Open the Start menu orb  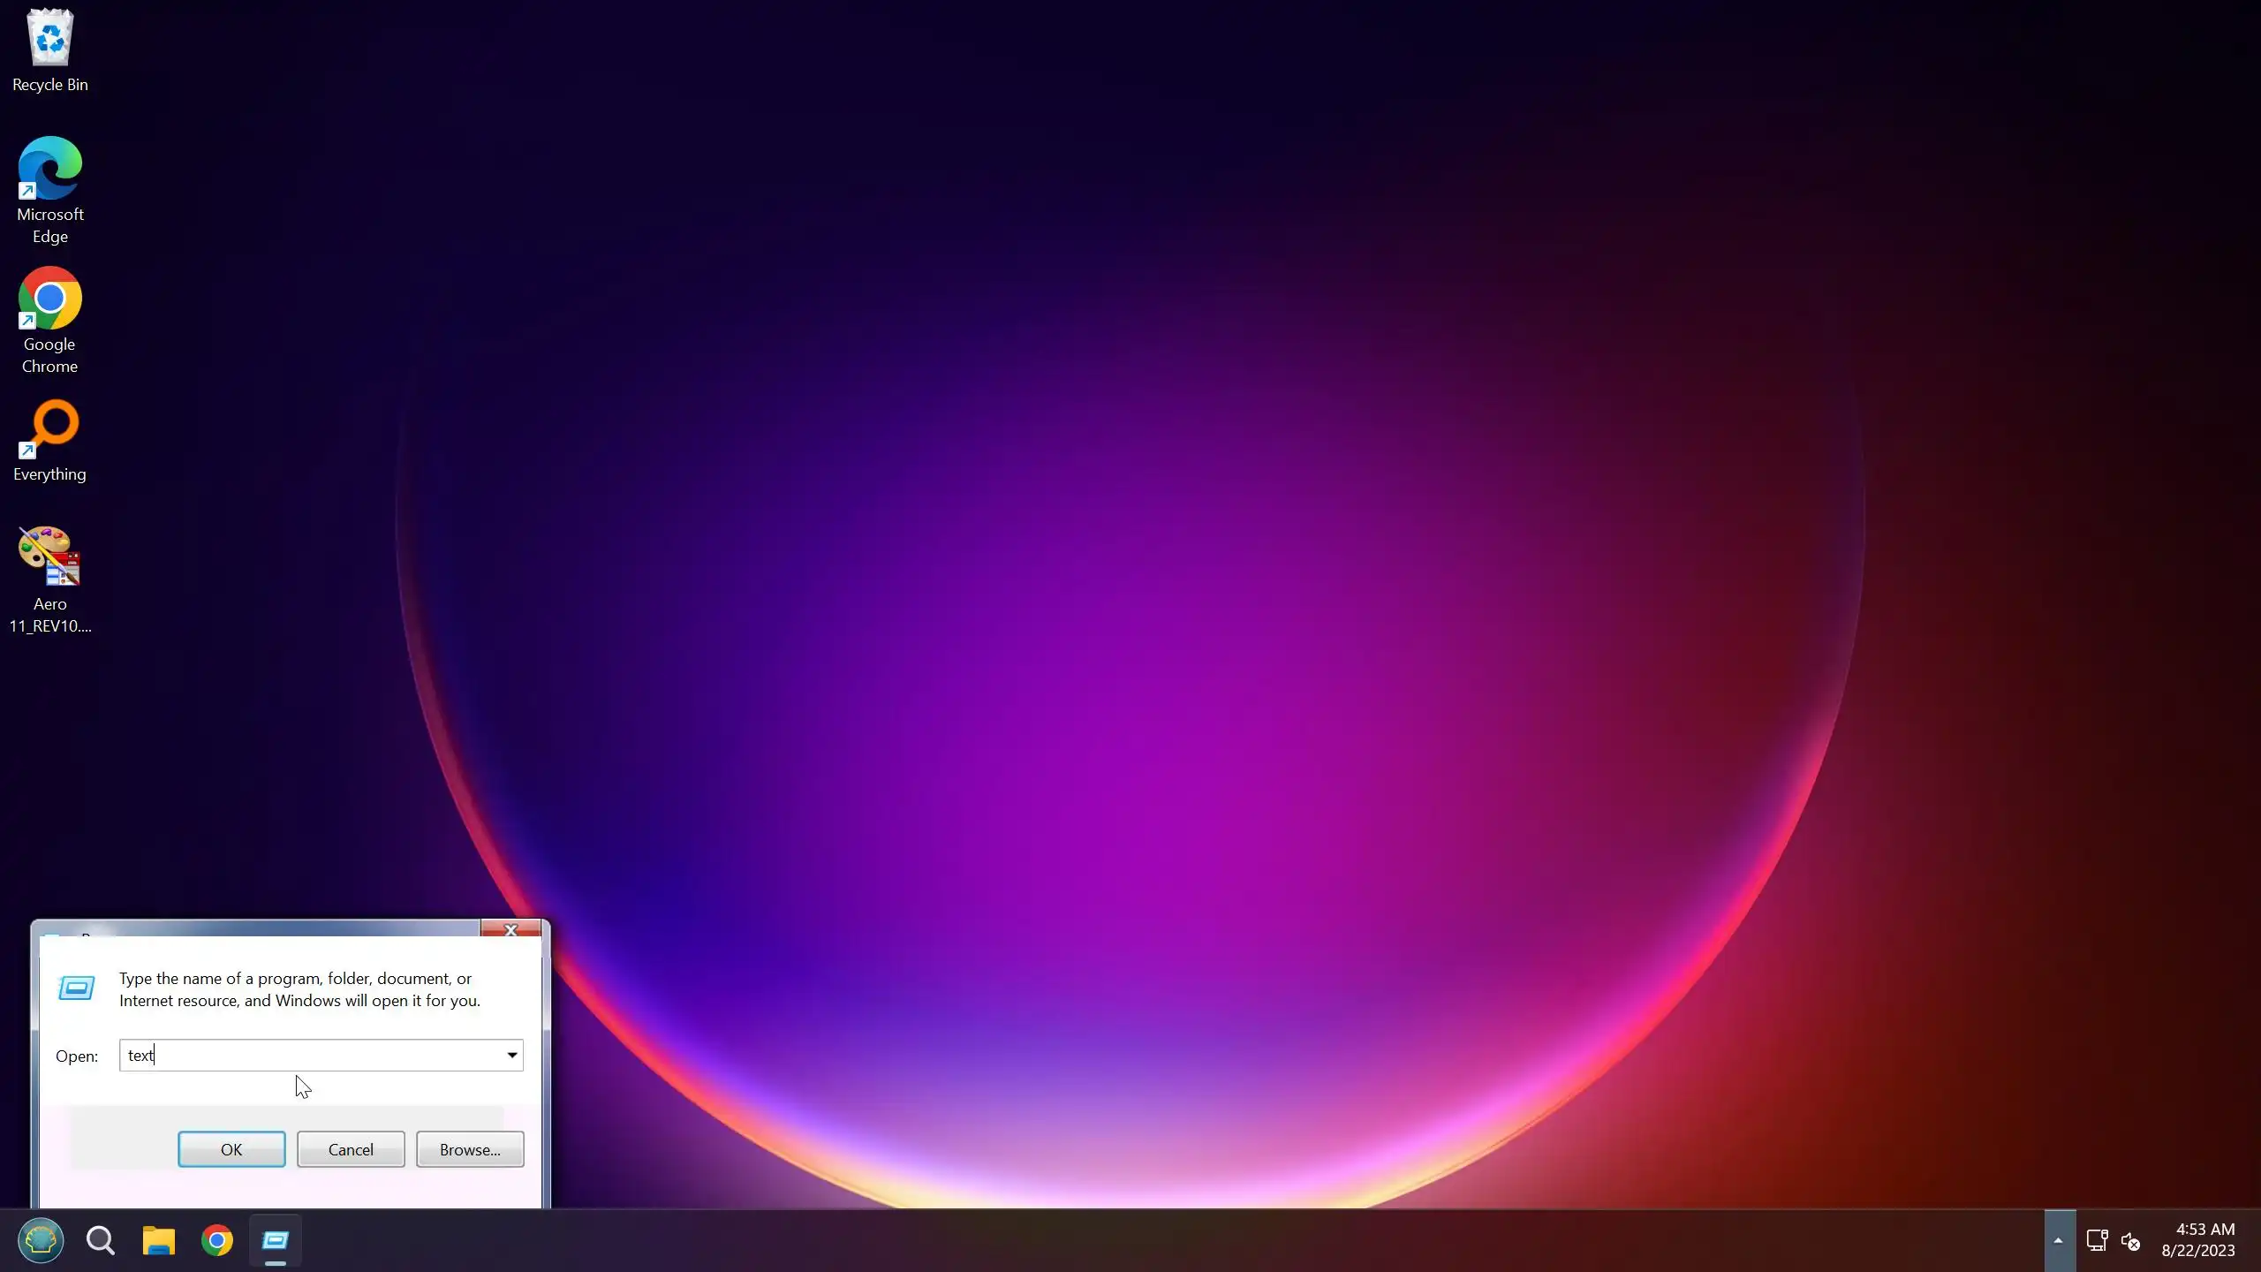pos(41,1240)
